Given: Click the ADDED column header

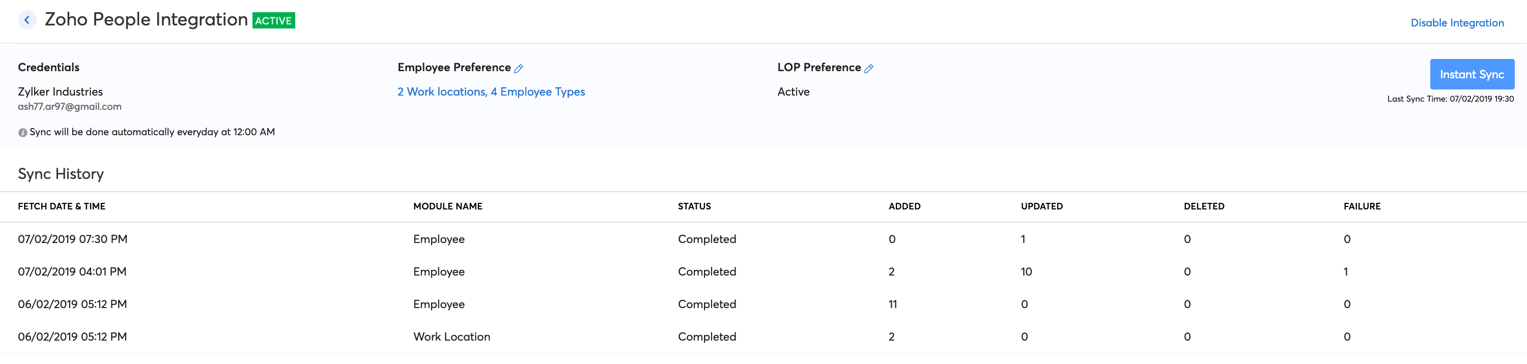Looking at the screenshot, I should pos(904,206).
